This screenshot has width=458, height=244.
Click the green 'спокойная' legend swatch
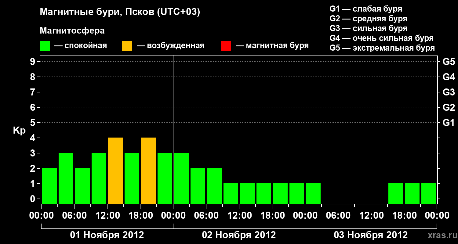click(x=45, y=46)
